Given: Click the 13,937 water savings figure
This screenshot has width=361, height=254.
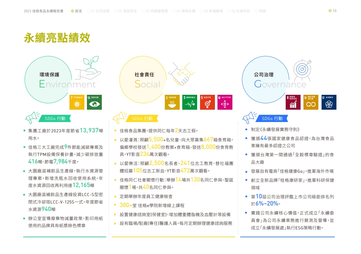Looking at the screenshot, I should [89, 130].
